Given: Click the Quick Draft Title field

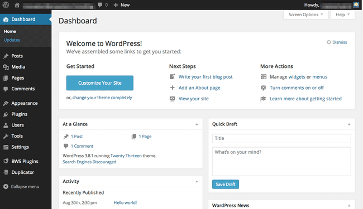Looking at the screenshot, I should 281,138.
